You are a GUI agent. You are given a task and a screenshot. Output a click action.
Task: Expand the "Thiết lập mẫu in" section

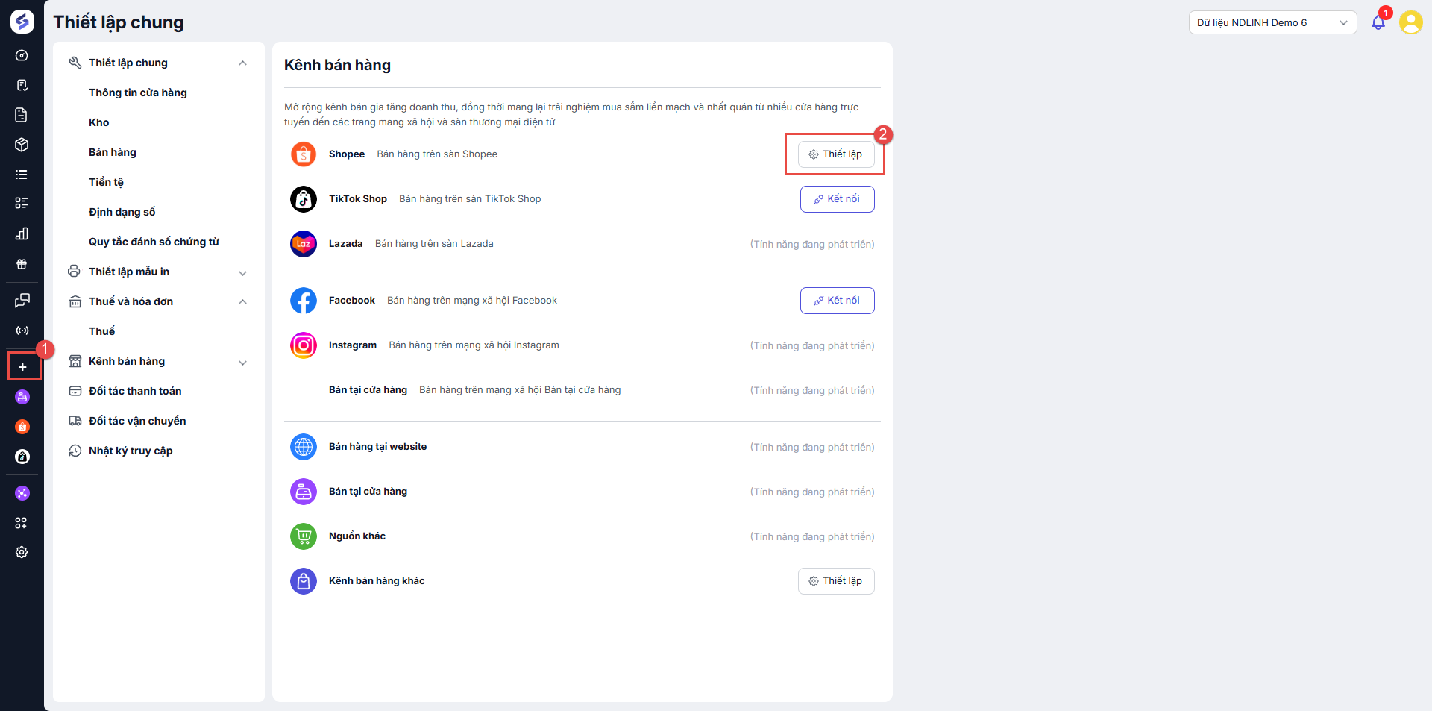click(x=242, y=272)
